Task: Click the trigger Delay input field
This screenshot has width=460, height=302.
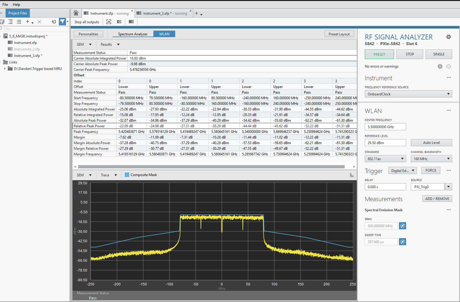Action: [385, 187]
